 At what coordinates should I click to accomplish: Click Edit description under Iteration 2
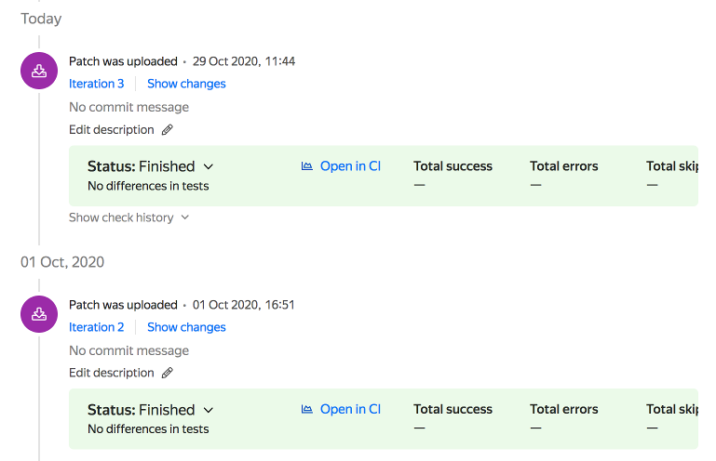(x=112, y=373)
